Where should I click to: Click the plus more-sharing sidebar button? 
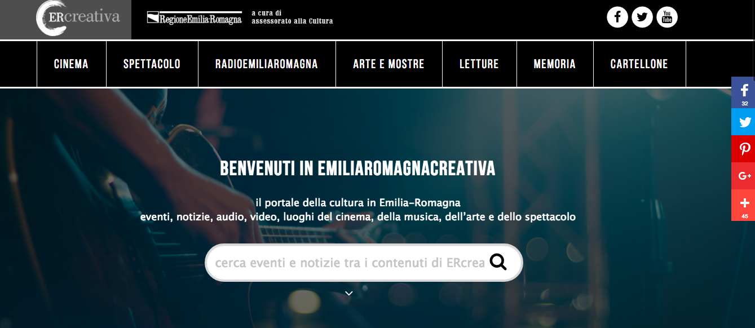coord(743,205)
